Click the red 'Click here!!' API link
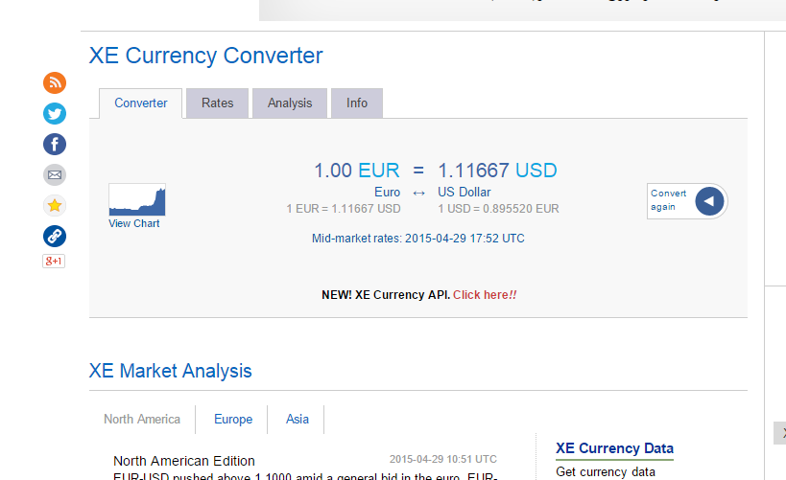This screenshot has width=786, height=480. tap(485, 295)
